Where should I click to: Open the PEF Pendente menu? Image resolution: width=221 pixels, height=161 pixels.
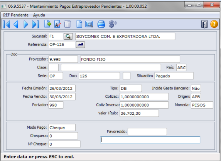click(16, 15)
